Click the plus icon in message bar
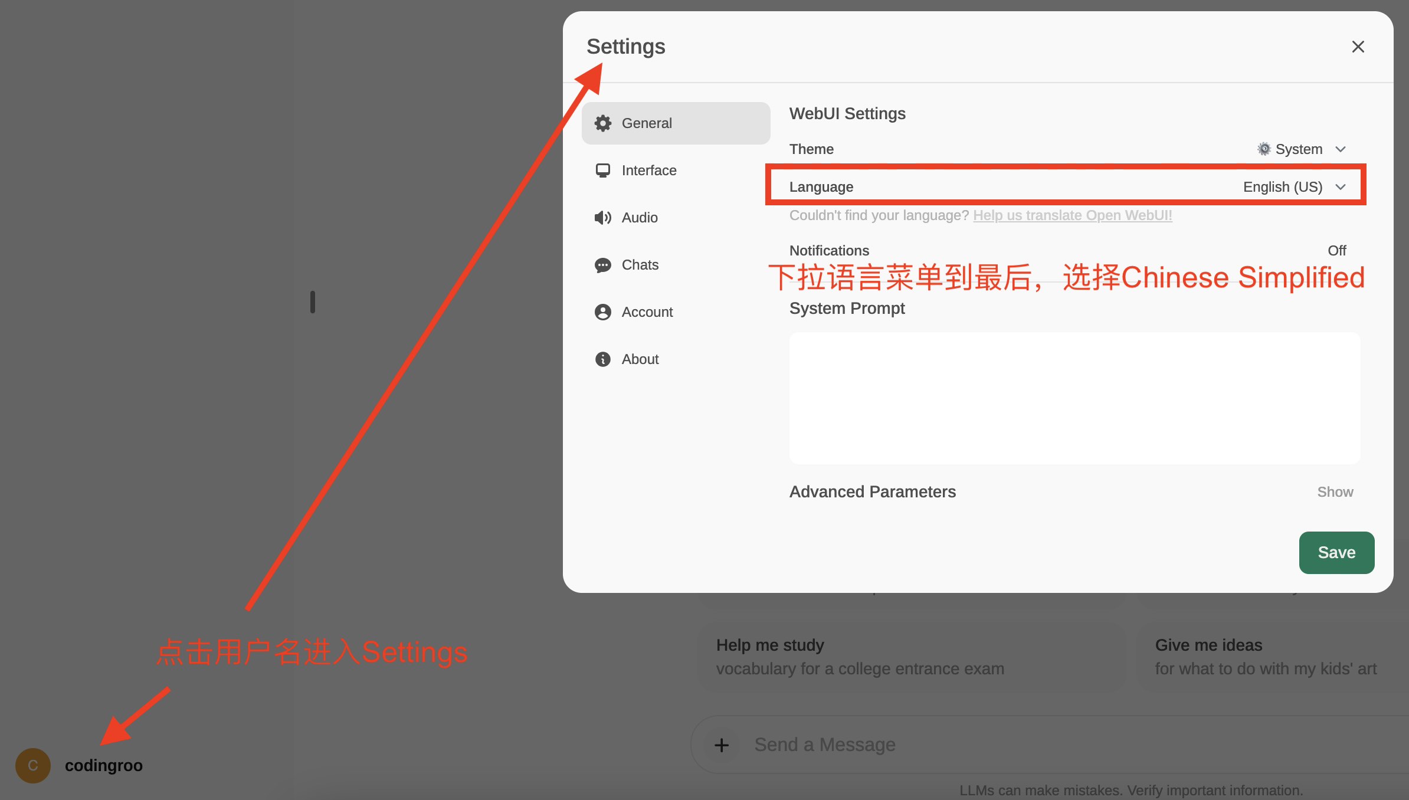 721,745
